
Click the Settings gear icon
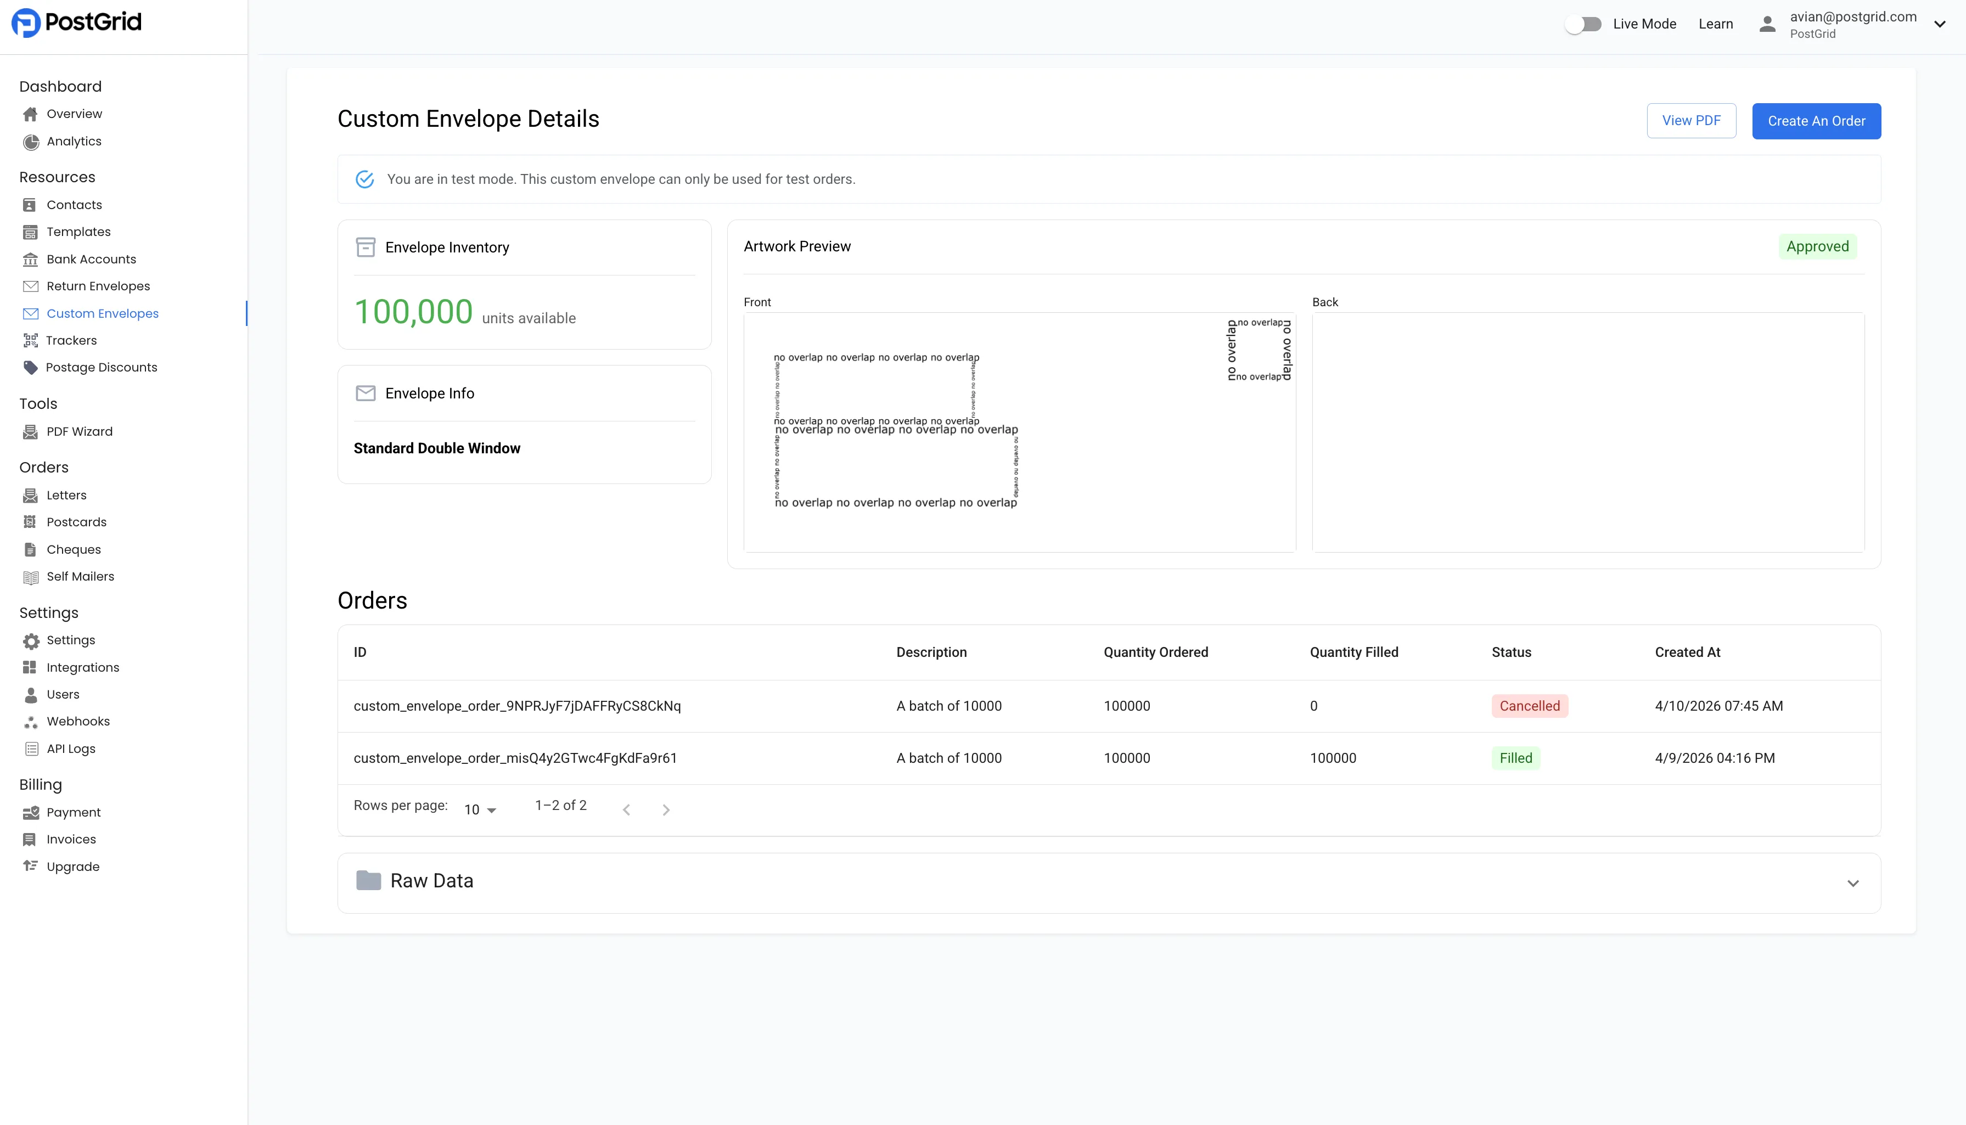click(30, 640)
